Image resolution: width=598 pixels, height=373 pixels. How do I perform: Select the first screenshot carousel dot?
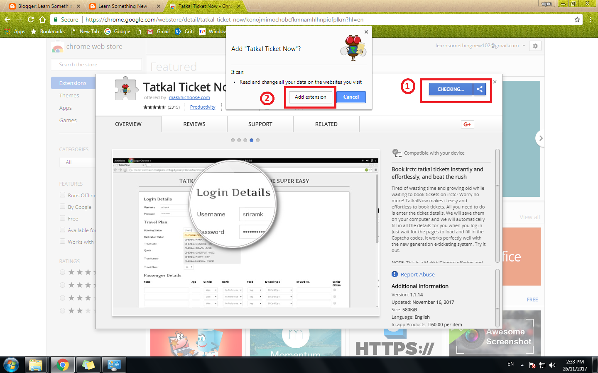pos(233,140)
